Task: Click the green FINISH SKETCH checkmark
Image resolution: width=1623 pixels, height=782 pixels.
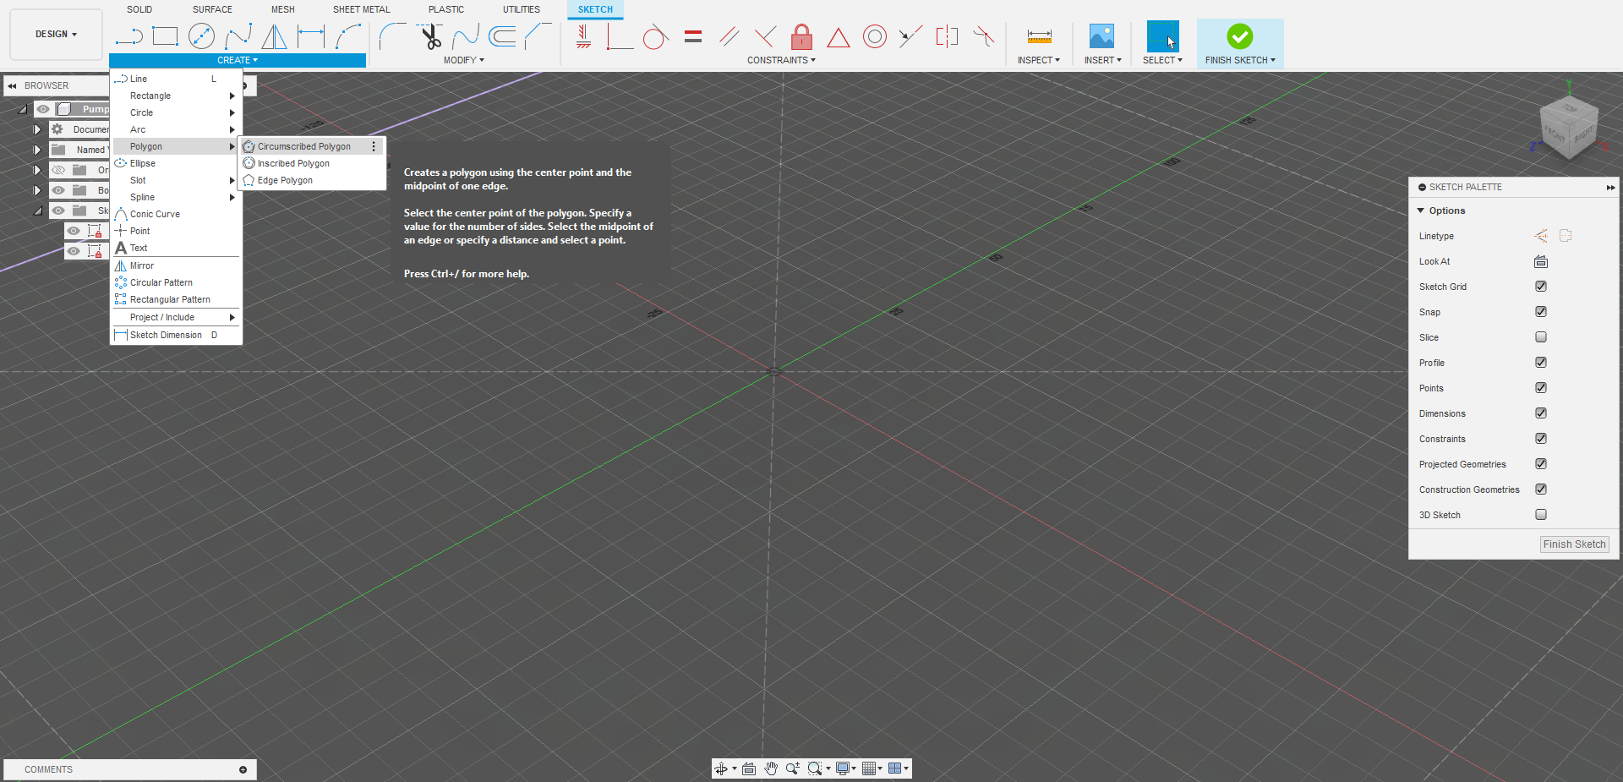Action: click(x=1239, y=36)
